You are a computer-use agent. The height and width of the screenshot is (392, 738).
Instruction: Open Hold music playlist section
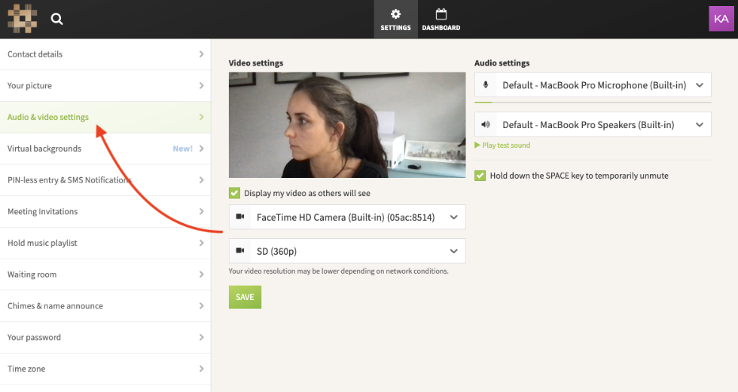click(x=105, y=243)
